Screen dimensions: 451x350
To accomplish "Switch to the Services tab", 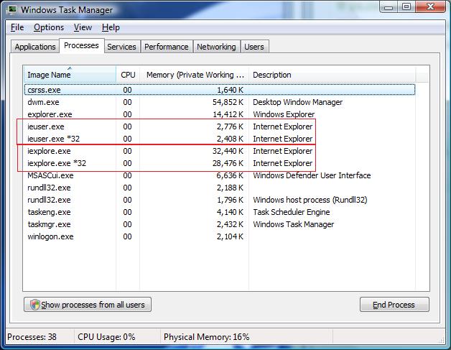I will click(x=121, y=47).
